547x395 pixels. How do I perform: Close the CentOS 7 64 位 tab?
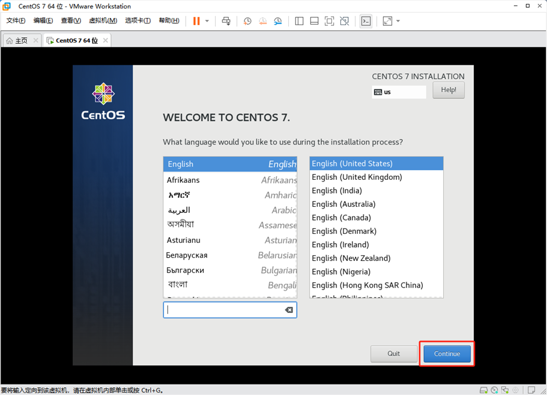tap(105, 40)
